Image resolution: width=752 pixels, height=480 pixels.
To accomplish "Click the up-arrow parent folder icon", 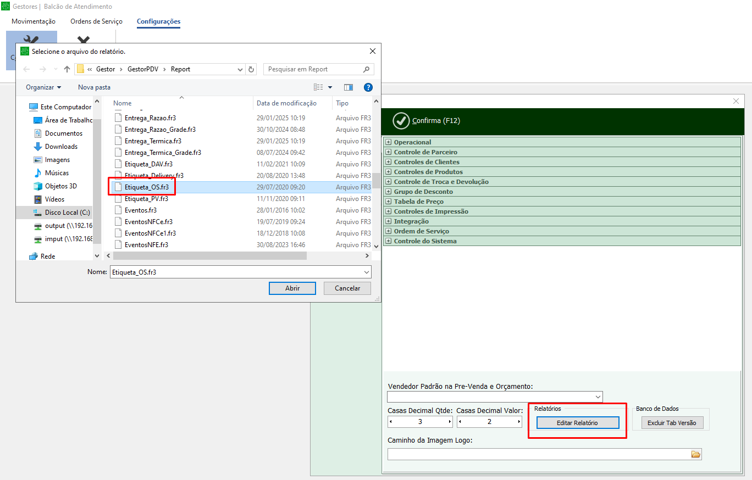I will point(67,69).
